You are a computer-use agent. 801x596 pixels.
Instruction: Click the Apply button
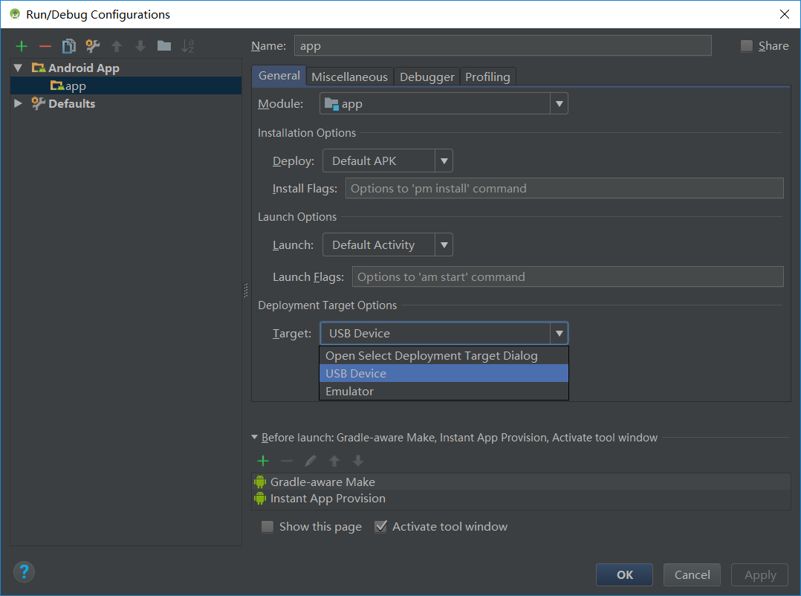[x=759, y=574]
